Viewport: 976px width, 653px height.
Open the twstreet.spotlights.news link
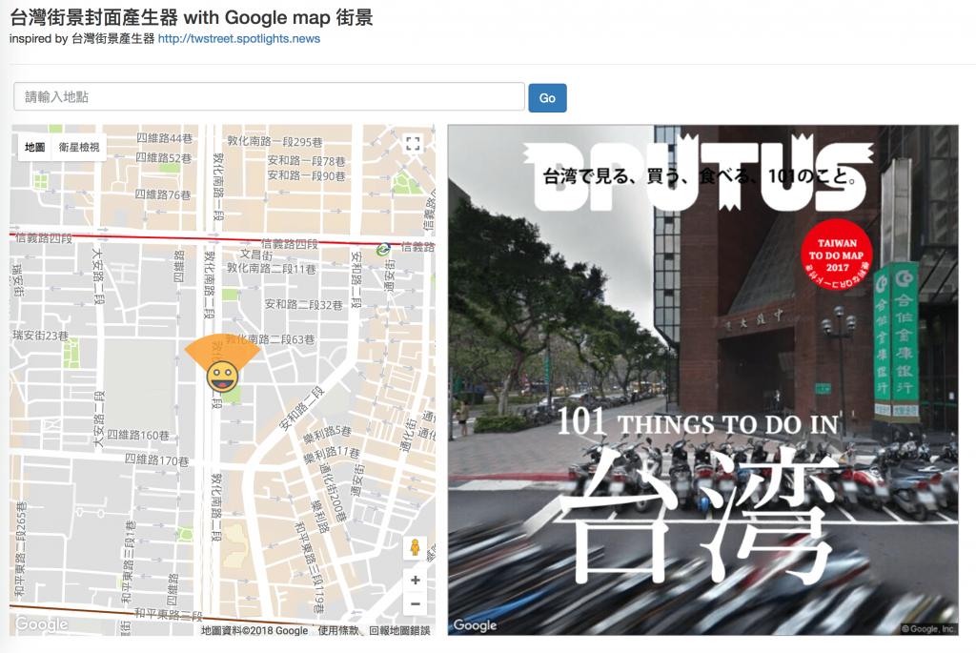[x=239, y=38]
